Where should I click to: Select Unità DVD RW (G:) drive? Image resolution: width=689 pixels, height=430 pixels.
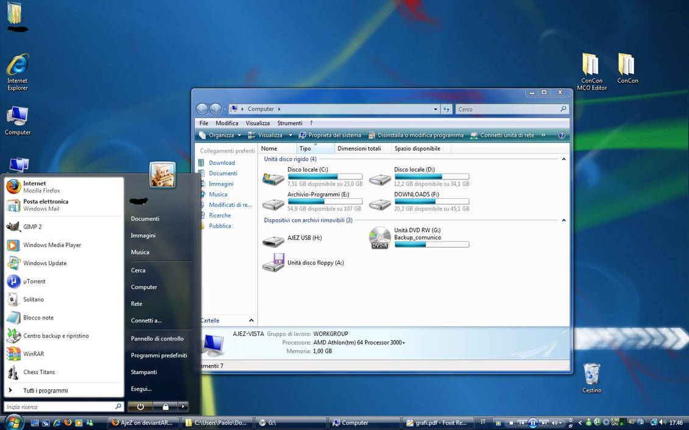pos(419,238)
